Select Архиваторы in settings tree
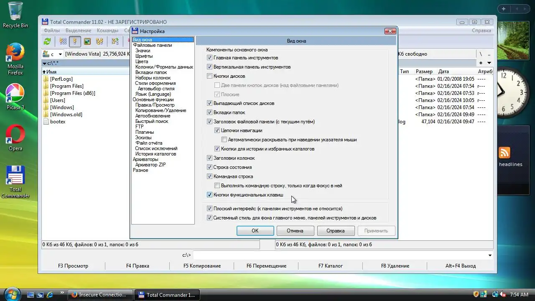 tap(145, 159)
